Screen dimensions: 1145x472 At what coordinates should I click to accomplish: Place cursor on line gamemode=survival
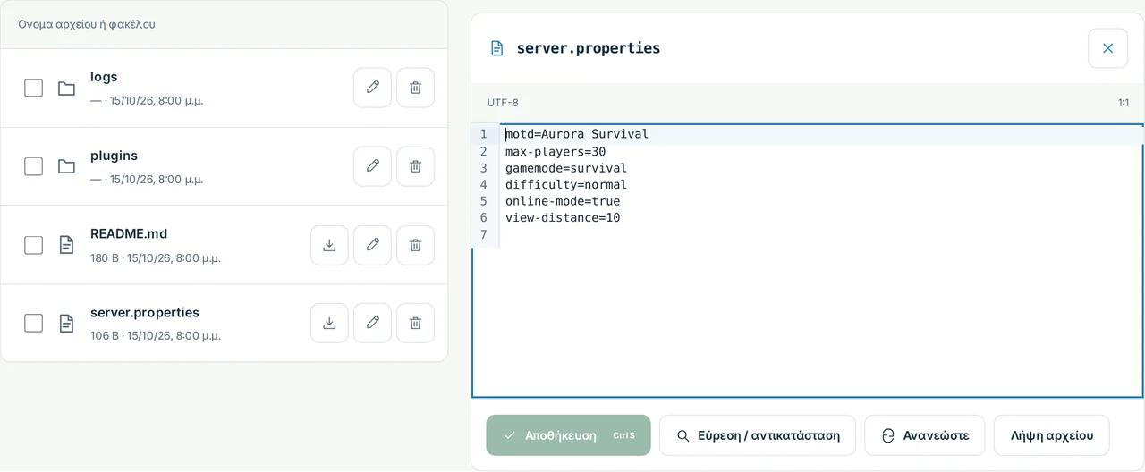click(x=566, y=168)
